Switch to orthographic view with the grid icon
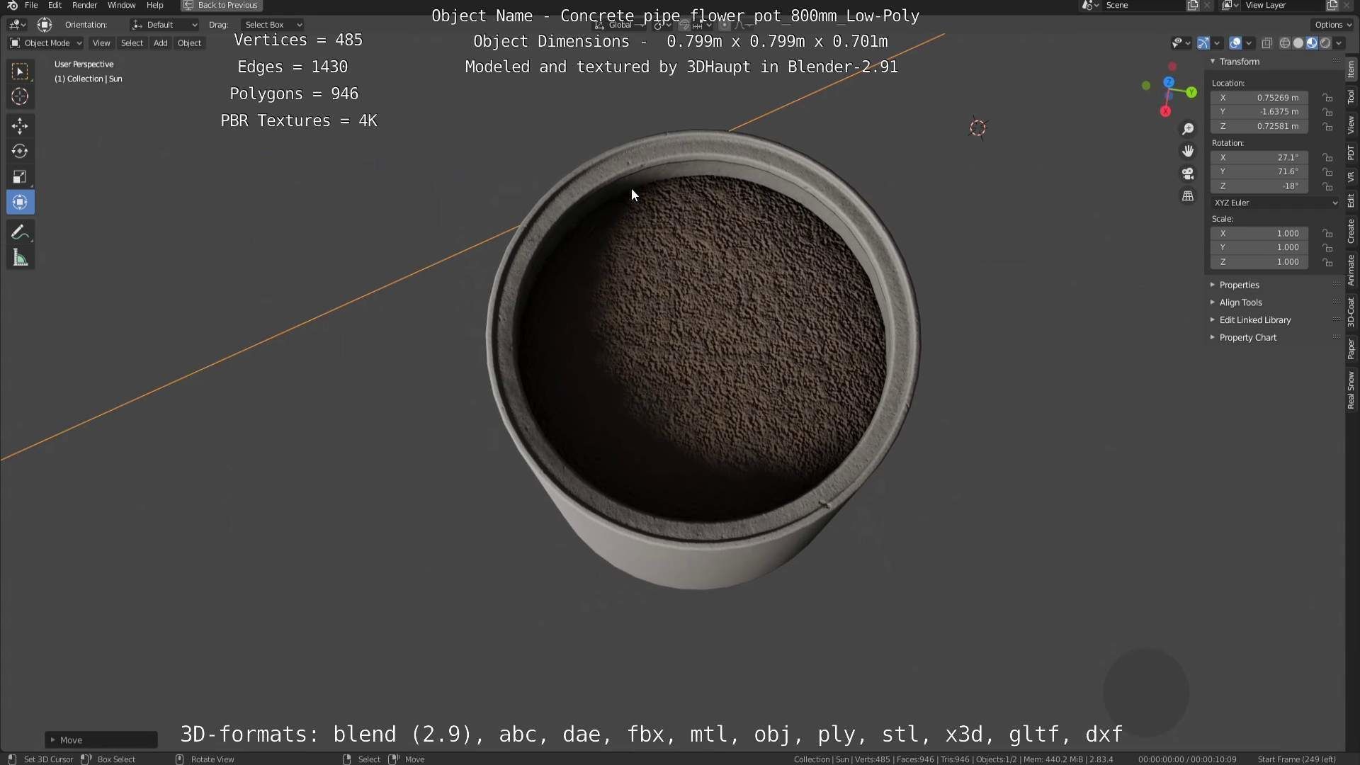The width and height of the screenshot is (1360, 765). (1188, 196)
